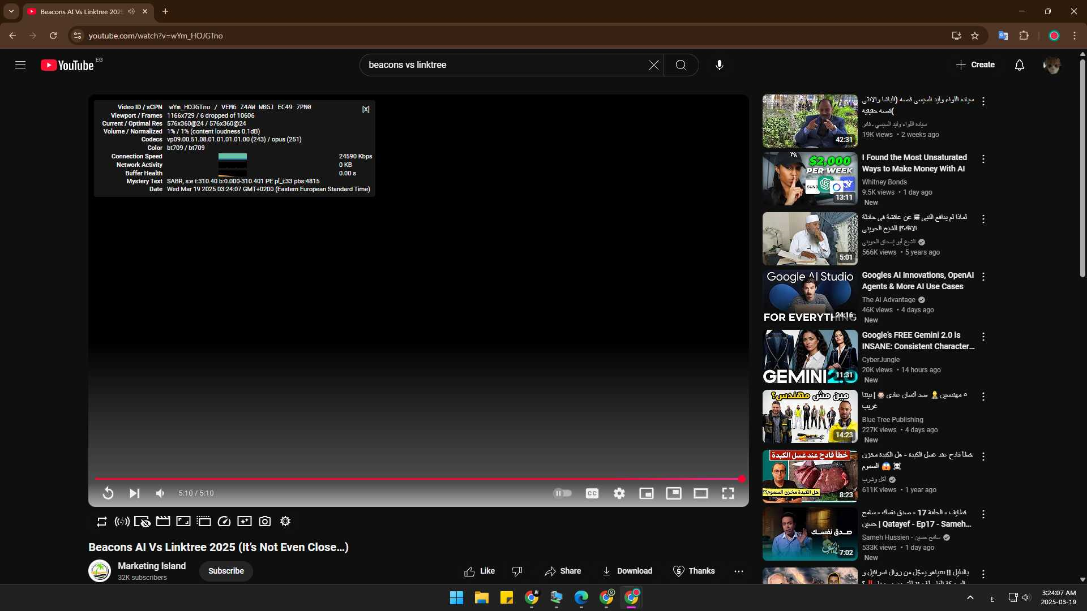Open options for the Blue Tree Publishing video
This screenshot has width=1087, height=611.
pyautogui.click(x=983, y=397)
